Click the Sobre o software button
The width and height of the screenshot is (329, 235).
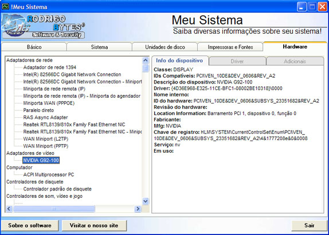pos(30,225)
